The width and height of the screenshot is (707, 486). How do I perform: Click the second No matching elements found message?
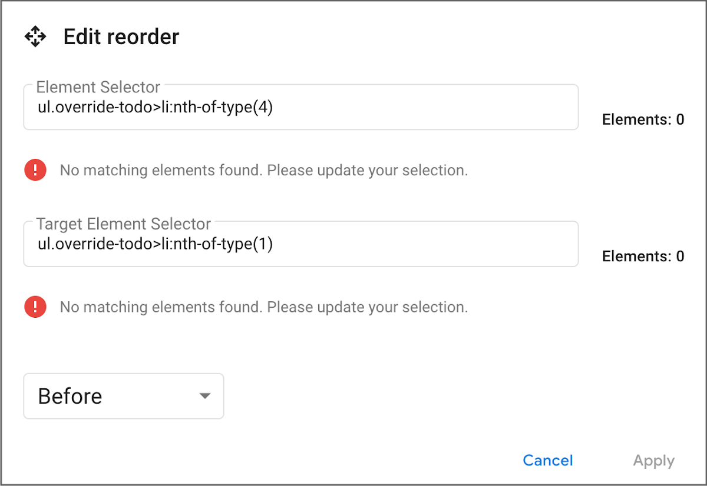coord(263,307)
